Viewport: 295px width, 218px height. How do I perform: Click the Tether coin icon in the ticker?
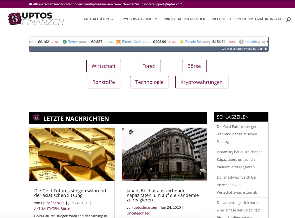click(65, 42)
